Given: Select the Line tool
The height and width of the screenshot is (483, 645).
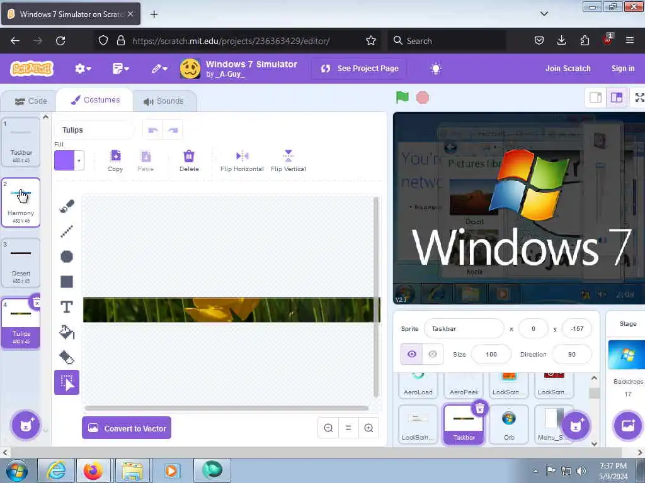Looking at the screenshot, I should (x=67, y=231).
